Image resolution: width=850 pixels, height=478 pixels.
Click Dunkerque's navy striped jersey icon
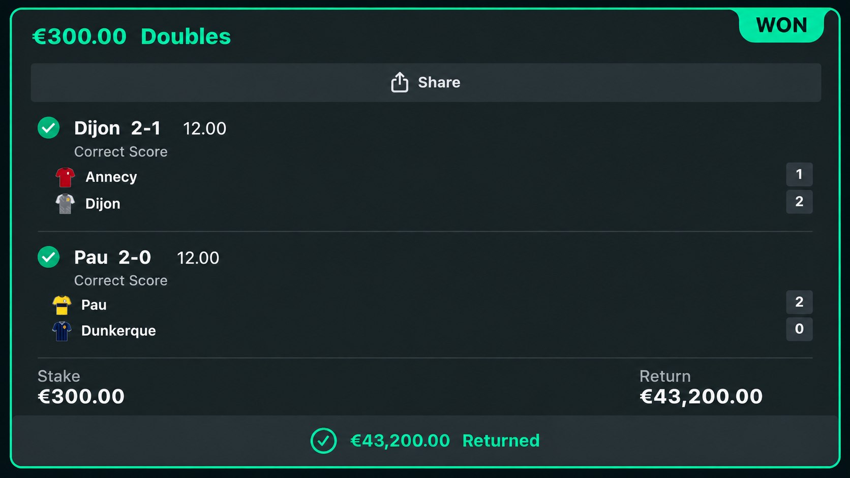(x=62, y=331)
